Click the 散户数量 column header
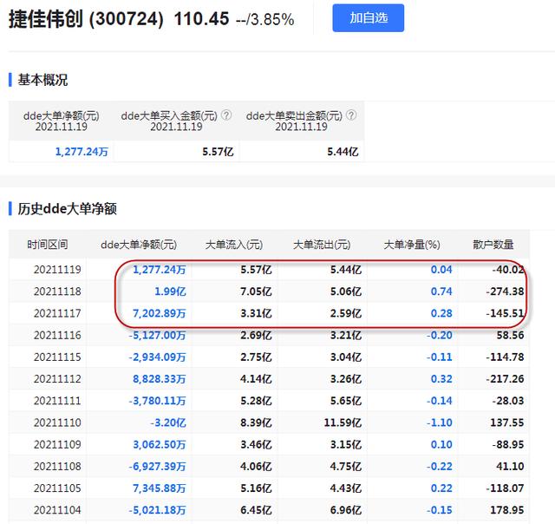555x524 pixels. pyautogui.click(x=493, y=246)
